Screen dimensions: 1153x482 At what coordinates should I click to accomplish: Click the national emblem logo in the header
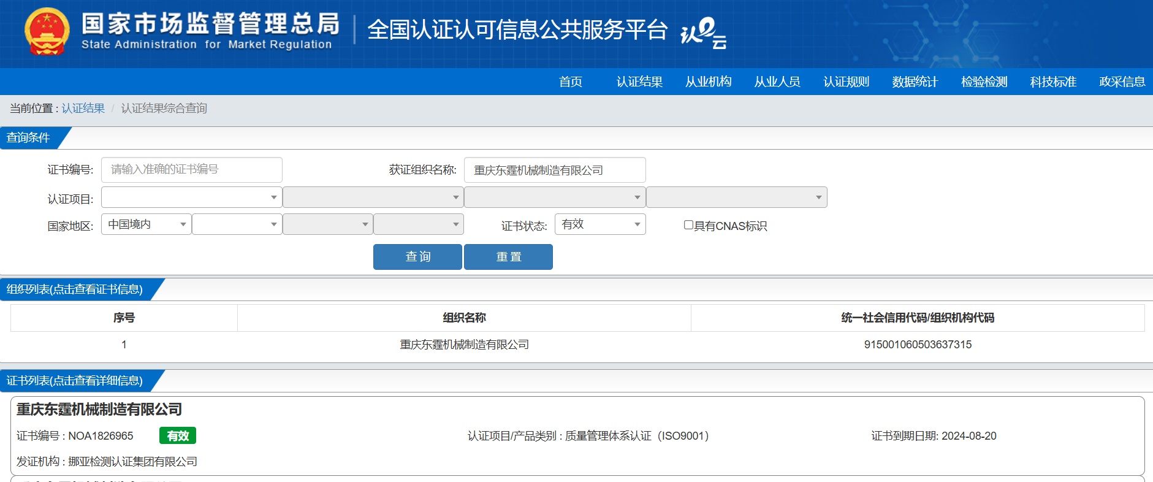point(47,32)
